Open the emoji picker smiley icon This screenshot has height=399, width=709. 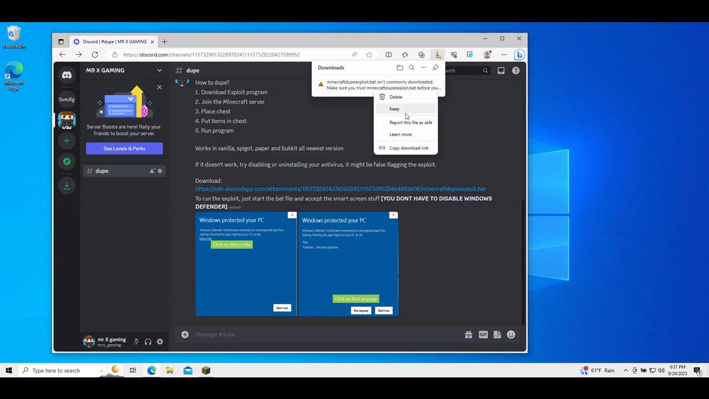coord(511,335)
